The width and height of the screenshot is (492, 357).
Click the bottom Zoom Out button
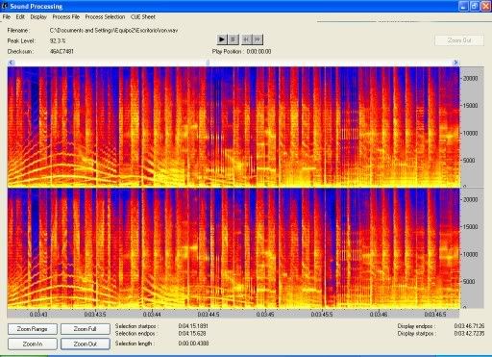click(x=86, y=344)
